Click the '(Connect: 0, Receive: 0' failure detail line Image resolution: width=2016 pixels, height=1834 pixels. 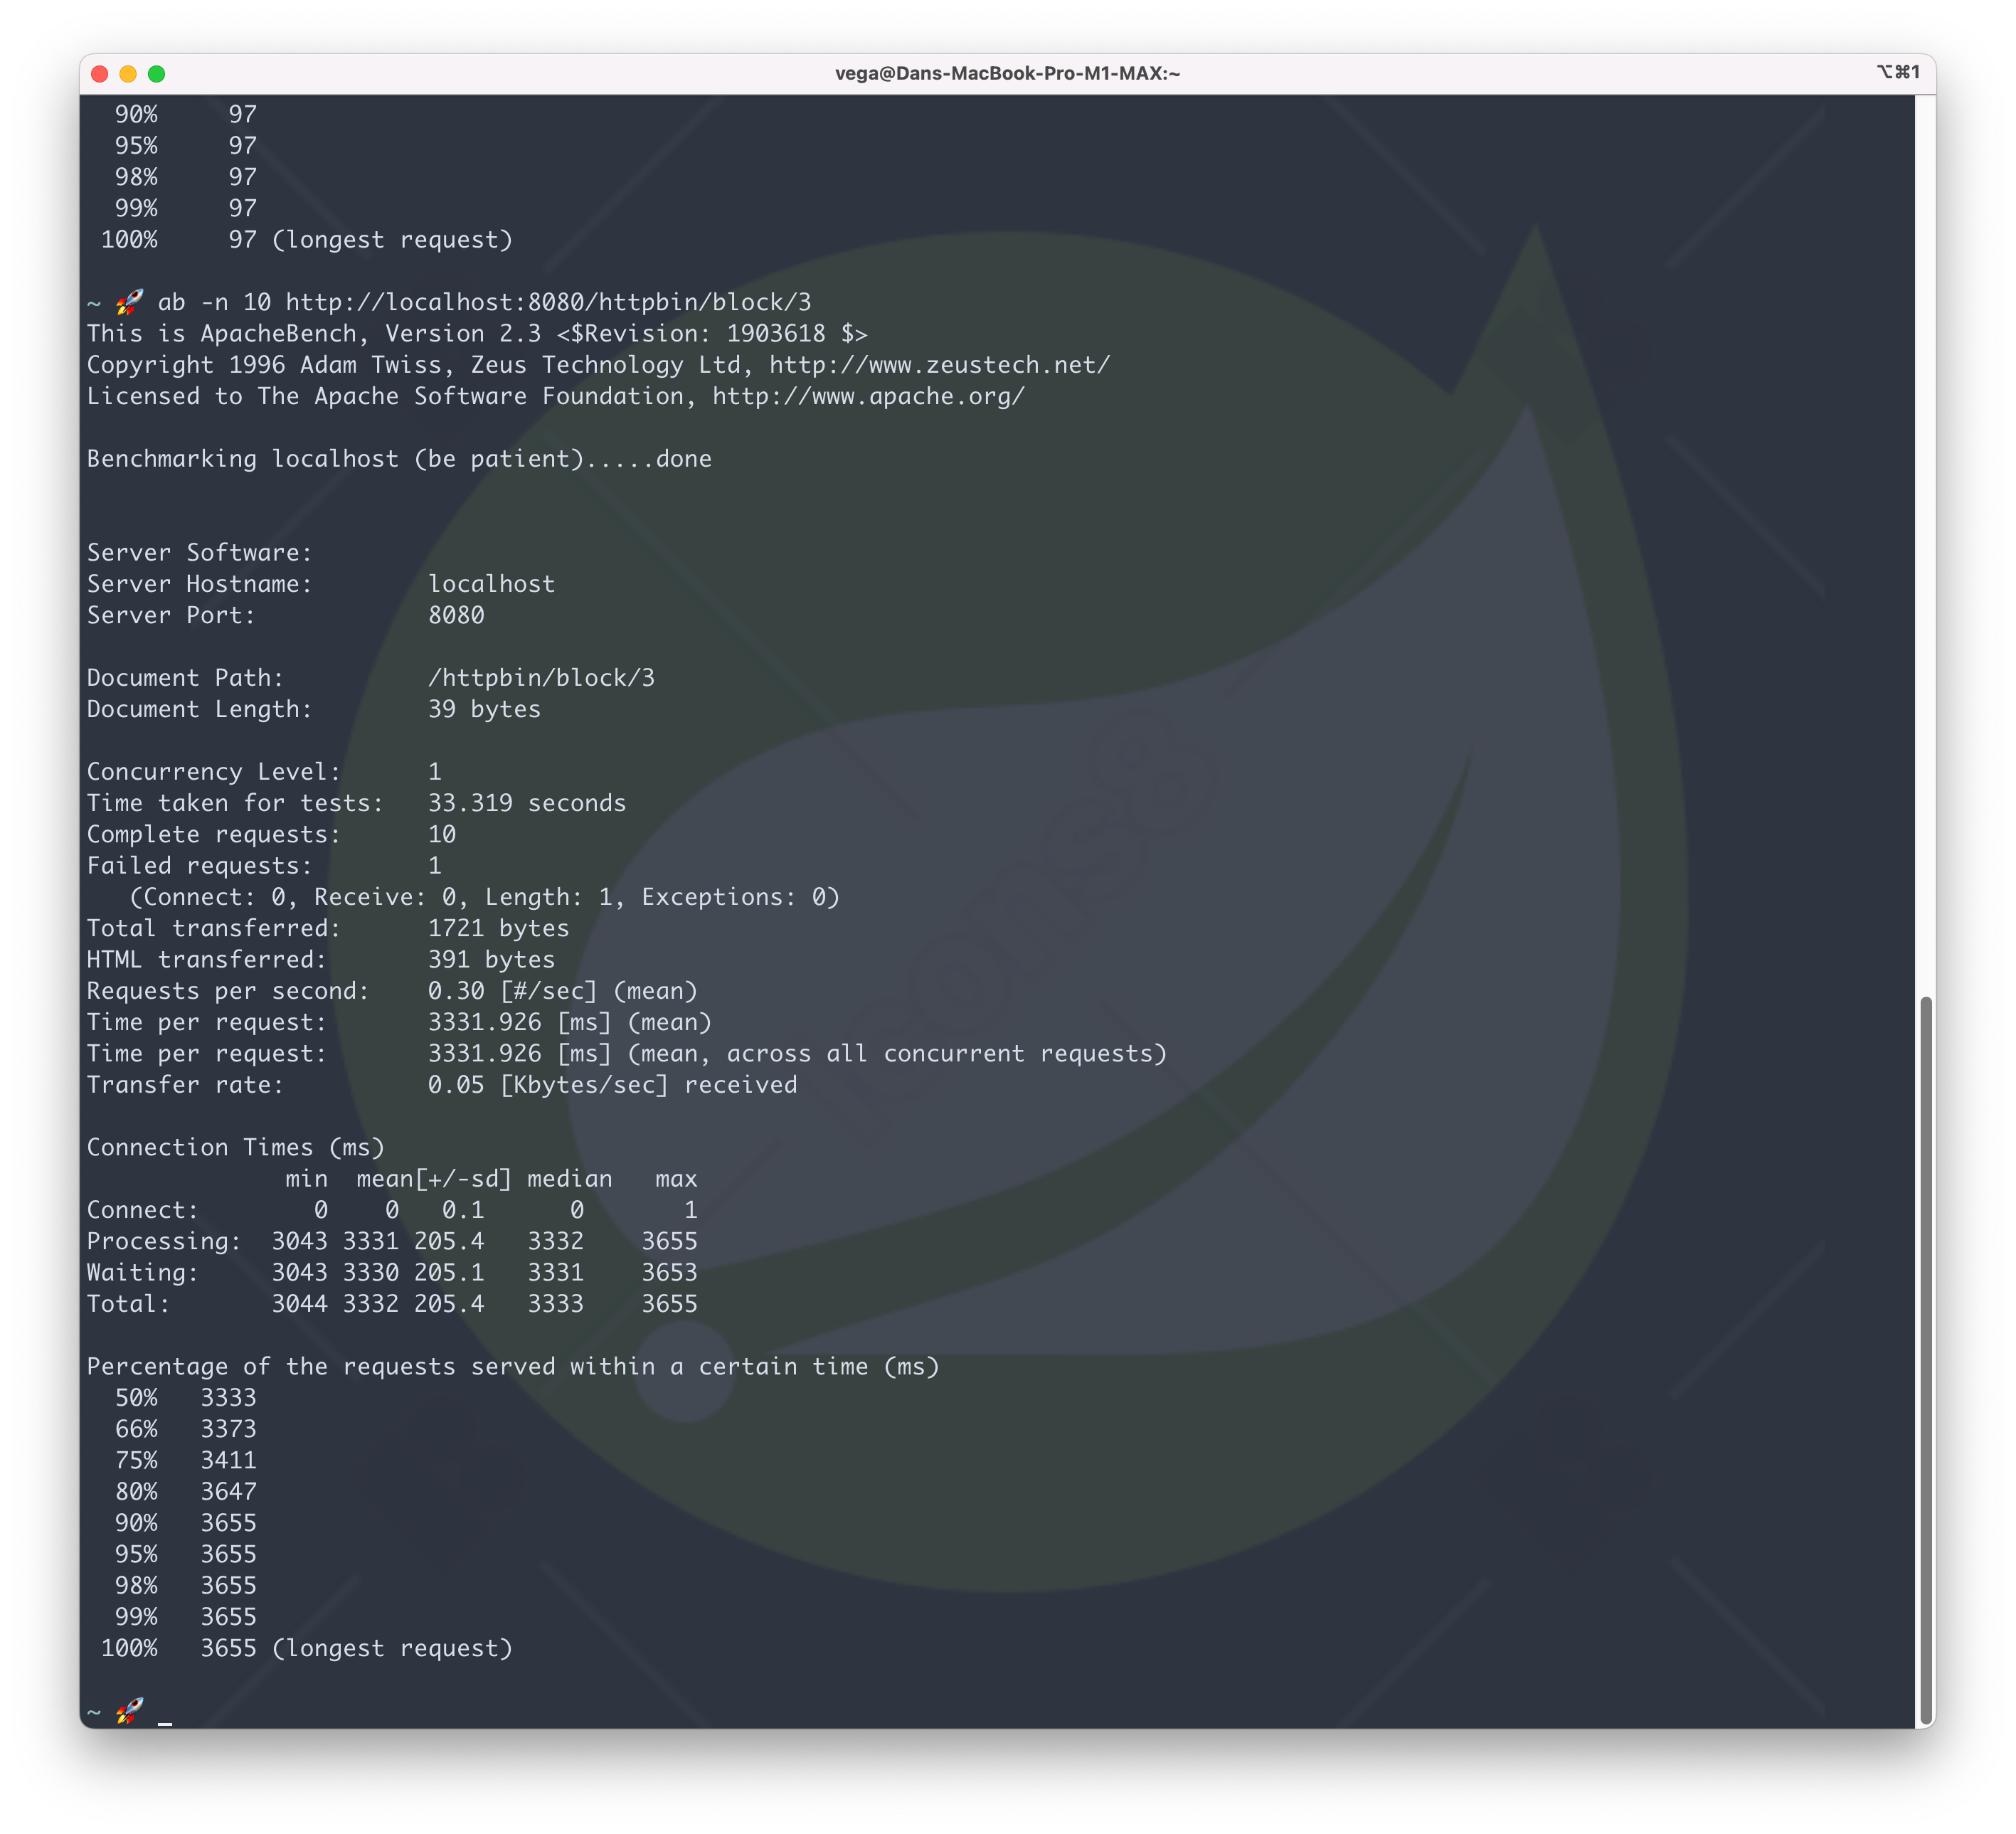(484, 897)
